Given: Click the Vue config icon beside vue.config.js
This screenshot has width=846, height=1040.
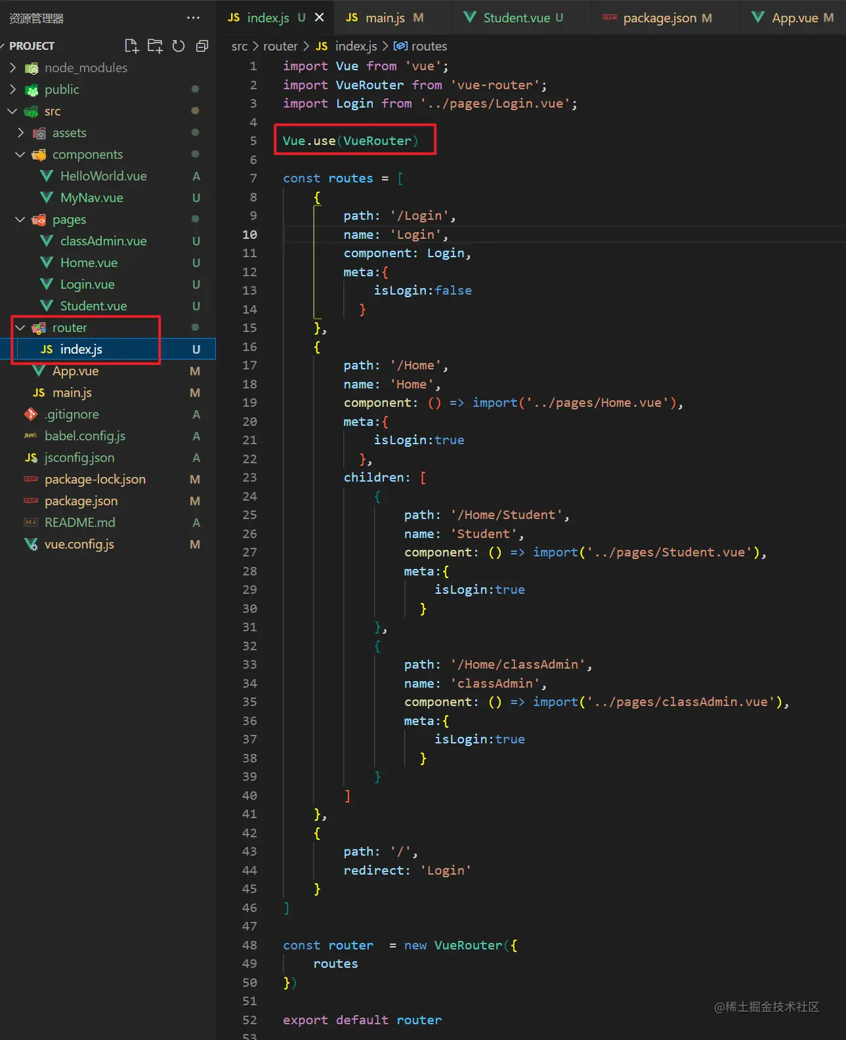Looking at the screenshot, I should click(x=31, y=544).
